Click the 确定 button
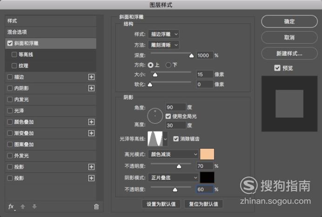322x217 pixels. tap(289, 21)
